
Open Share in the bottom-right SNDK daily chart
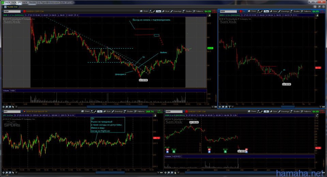252,112
